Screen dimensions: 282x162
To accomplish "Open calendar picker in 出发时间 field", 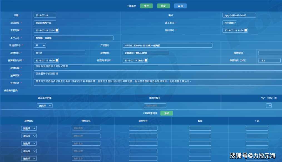I will coord(57,30).
